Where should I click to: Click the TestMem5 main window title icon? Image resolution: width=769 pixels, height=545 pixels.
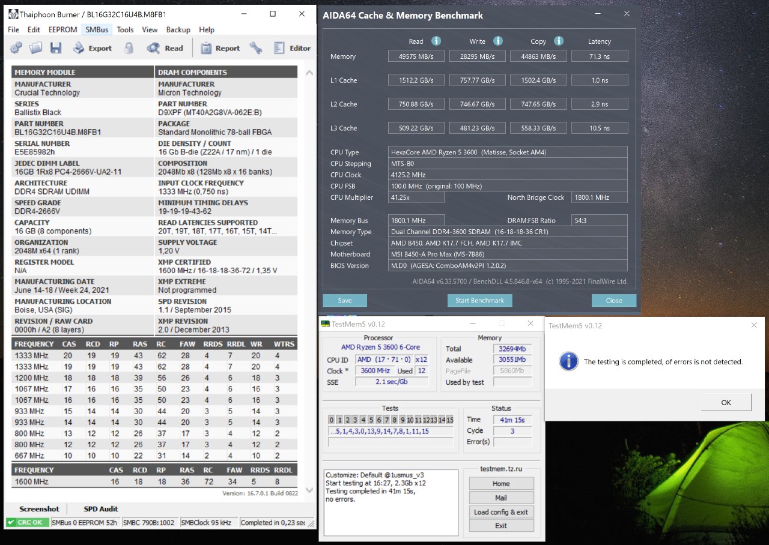326,325
